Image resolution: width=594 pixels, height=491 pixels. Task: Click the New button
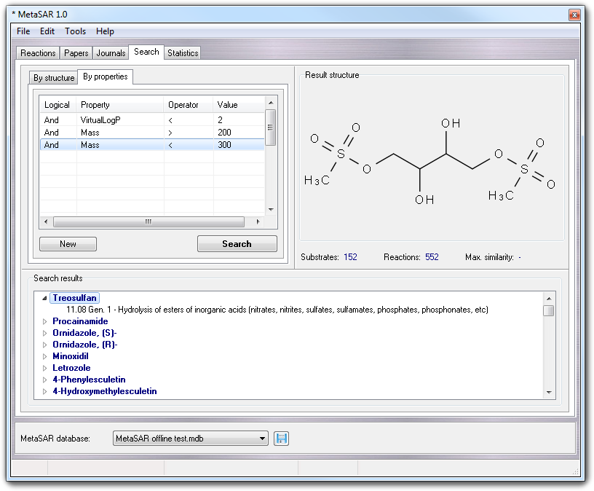68,244
